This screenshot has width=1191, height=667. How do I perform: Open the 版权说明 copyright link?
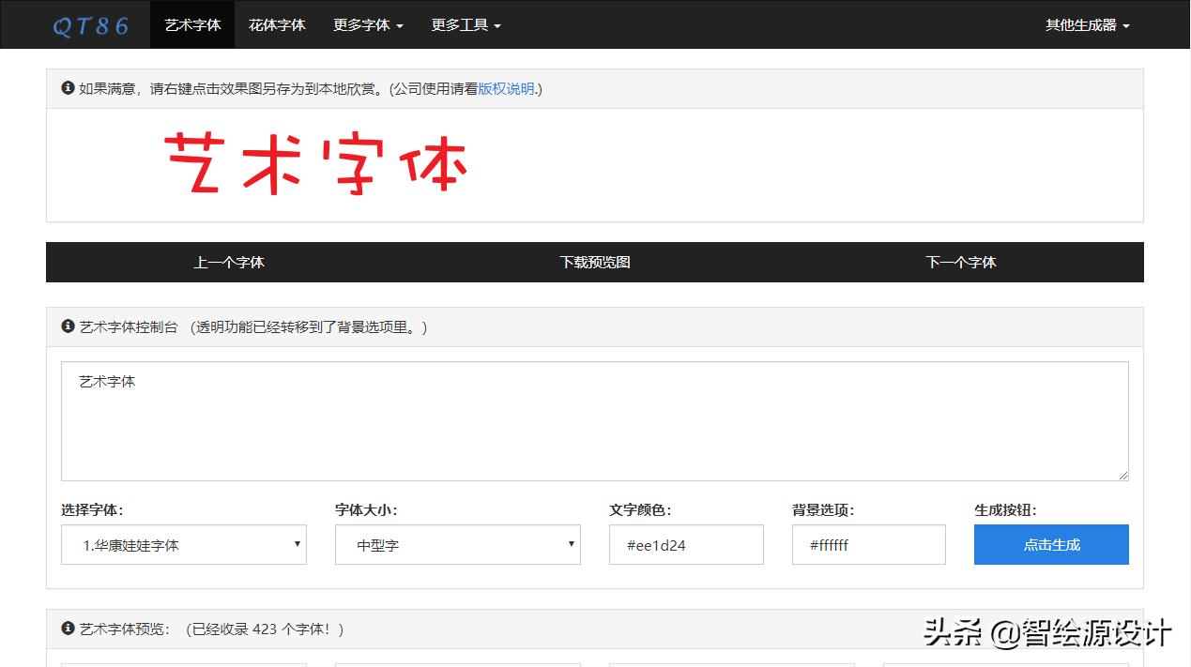(507, 87)
